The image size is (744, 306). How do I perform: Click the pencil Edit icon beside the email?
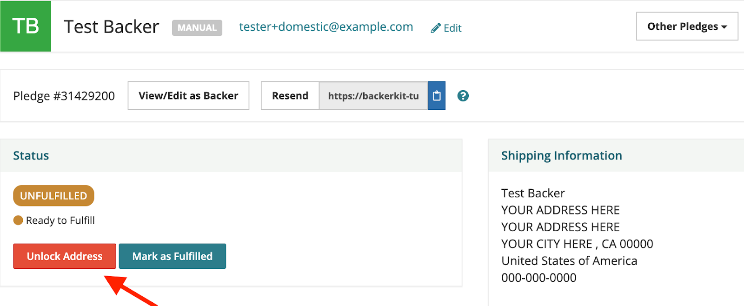(436, 28)
